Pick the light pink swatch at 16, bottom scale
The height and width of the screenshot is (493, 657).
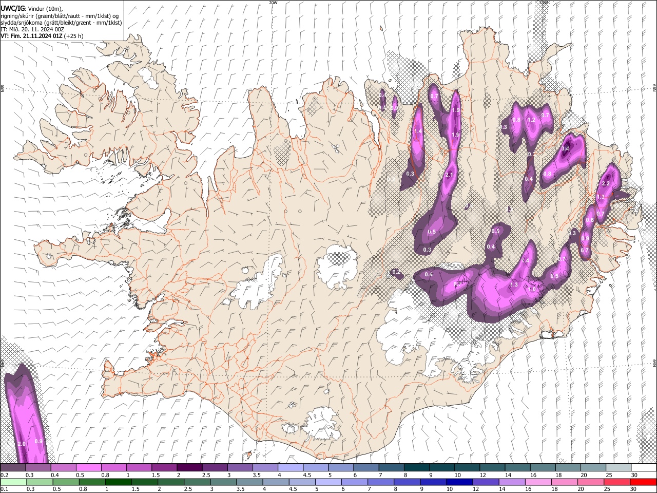coord(538,482)
